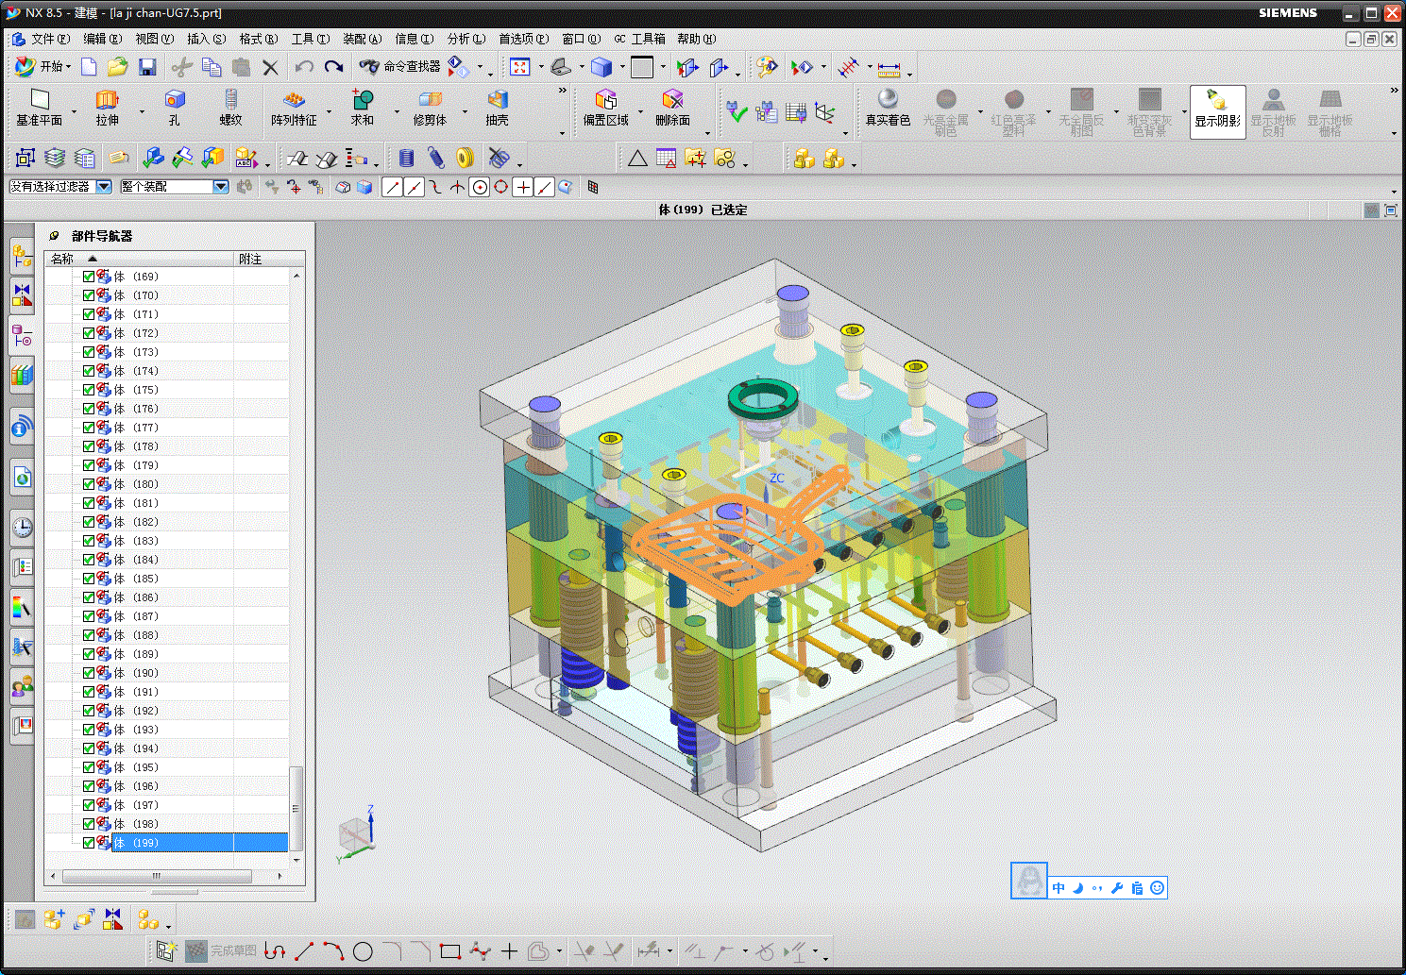Open the Roles sidebar tab

(x=22, y=687)
